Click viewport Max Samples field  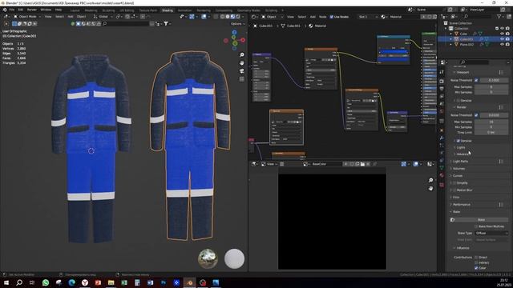(x=491, y=87)
